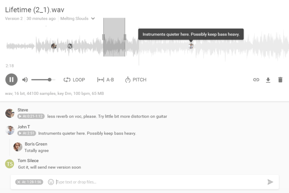Mute the volume speaker icon
The image size is (289, 193).
(25, 80)
